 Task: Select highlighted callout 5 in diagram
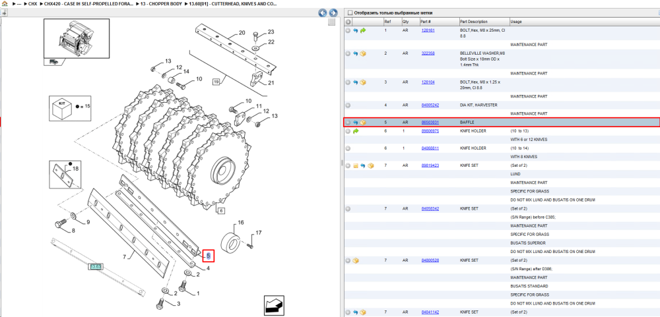click(209, 256)
